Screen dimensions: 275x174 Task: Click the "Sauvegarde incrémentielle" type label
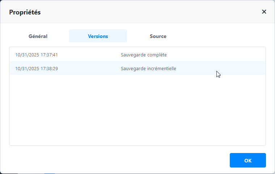(x=148, y=68)
